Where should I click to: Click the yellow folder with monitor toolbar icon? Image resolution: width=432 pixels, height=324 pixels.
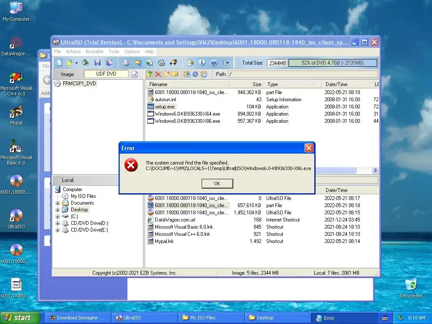(x=138, y=63)
